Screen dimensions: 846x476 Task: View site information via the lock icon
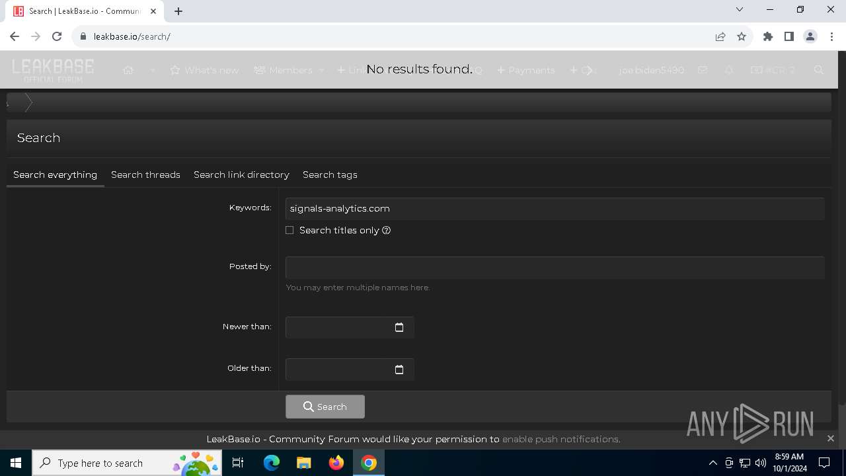click(83, 36)
